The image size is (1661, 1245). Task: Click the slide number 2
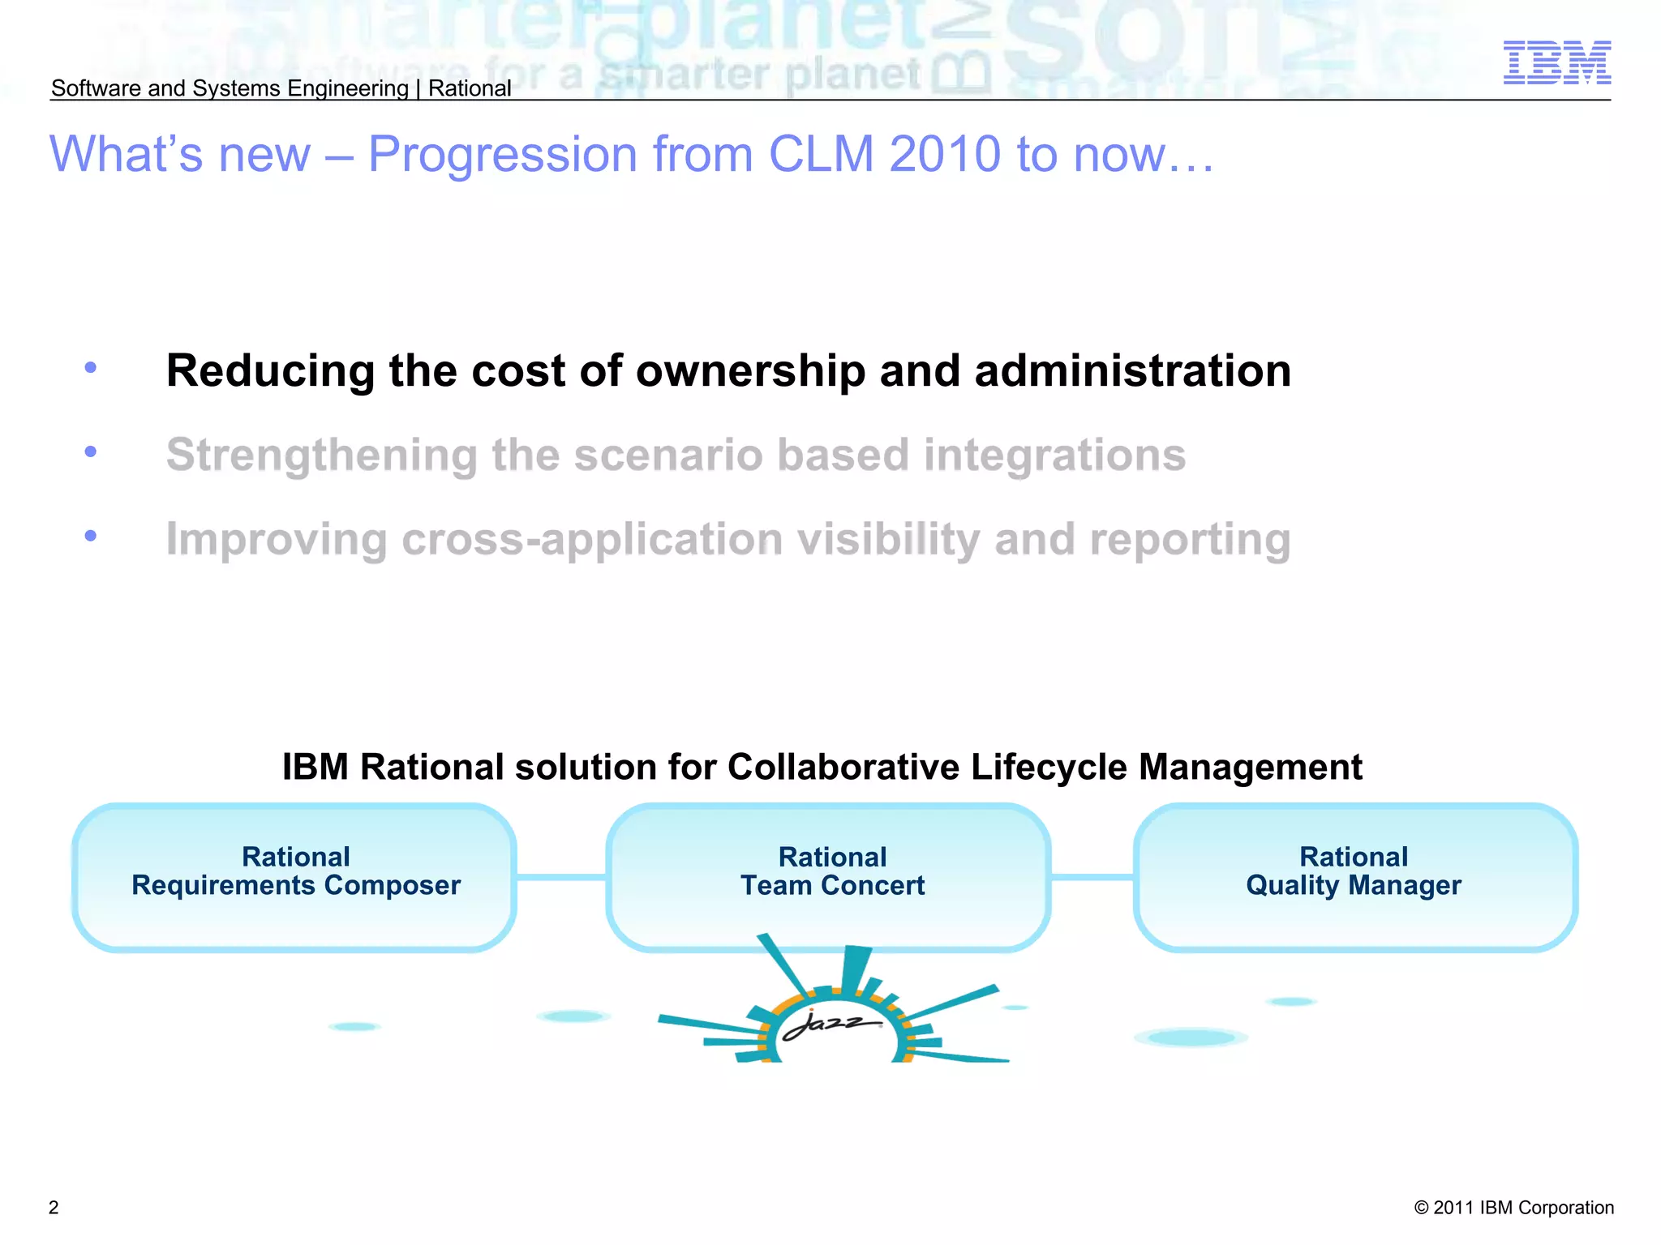click(x=54, y=1208)
